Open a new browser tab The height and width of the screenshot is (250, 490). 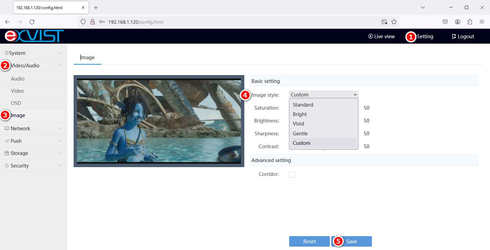pos(96,7)
